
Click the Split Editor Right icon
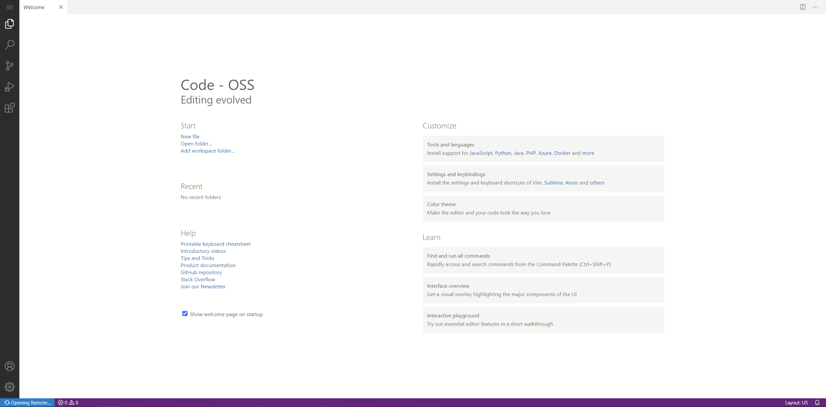[x=803, y=7]
